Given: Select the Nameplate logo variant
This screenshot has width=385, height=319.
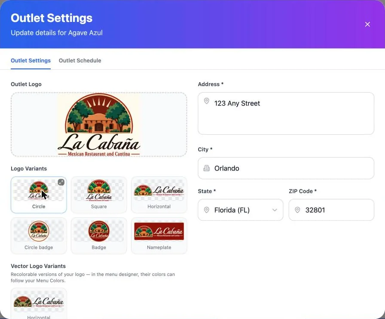Looking at the screenshot, I should [159, 235].
